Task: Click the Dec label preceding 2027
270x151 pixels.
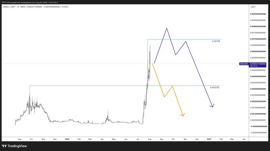Action: (197, 139)
